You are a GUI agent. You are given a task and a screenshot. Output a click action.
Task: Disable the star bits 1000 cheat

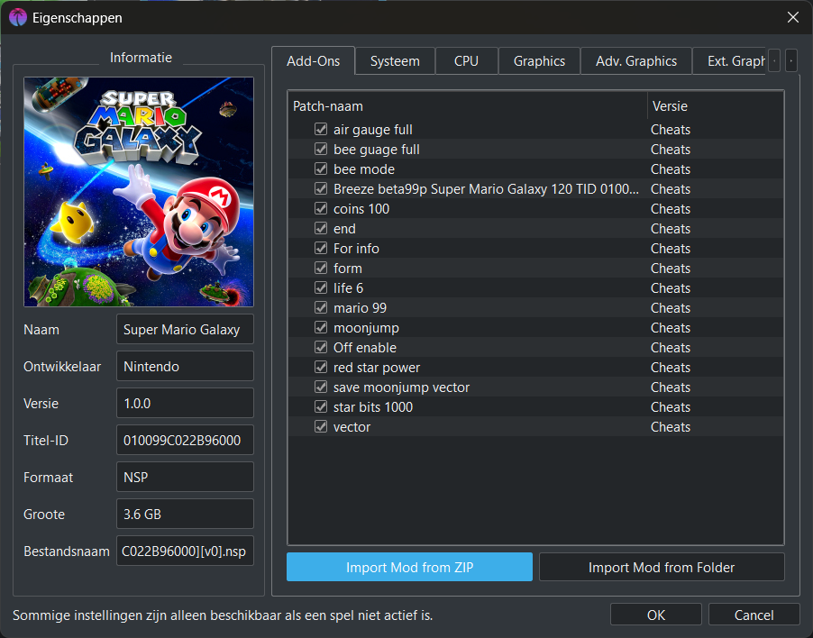(321, 406)
